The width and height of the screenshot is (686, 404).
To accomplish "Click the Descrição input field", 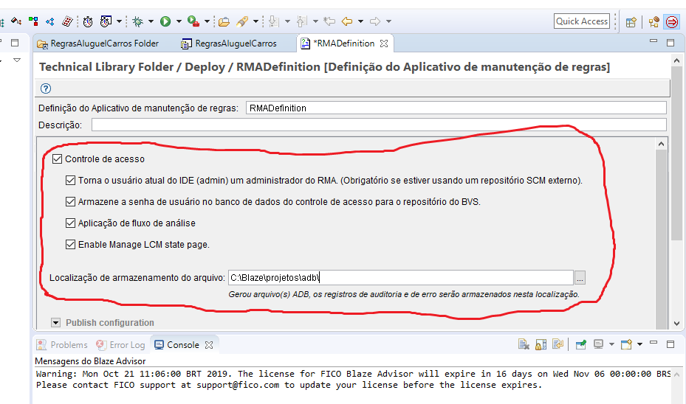I will (379, 125).
